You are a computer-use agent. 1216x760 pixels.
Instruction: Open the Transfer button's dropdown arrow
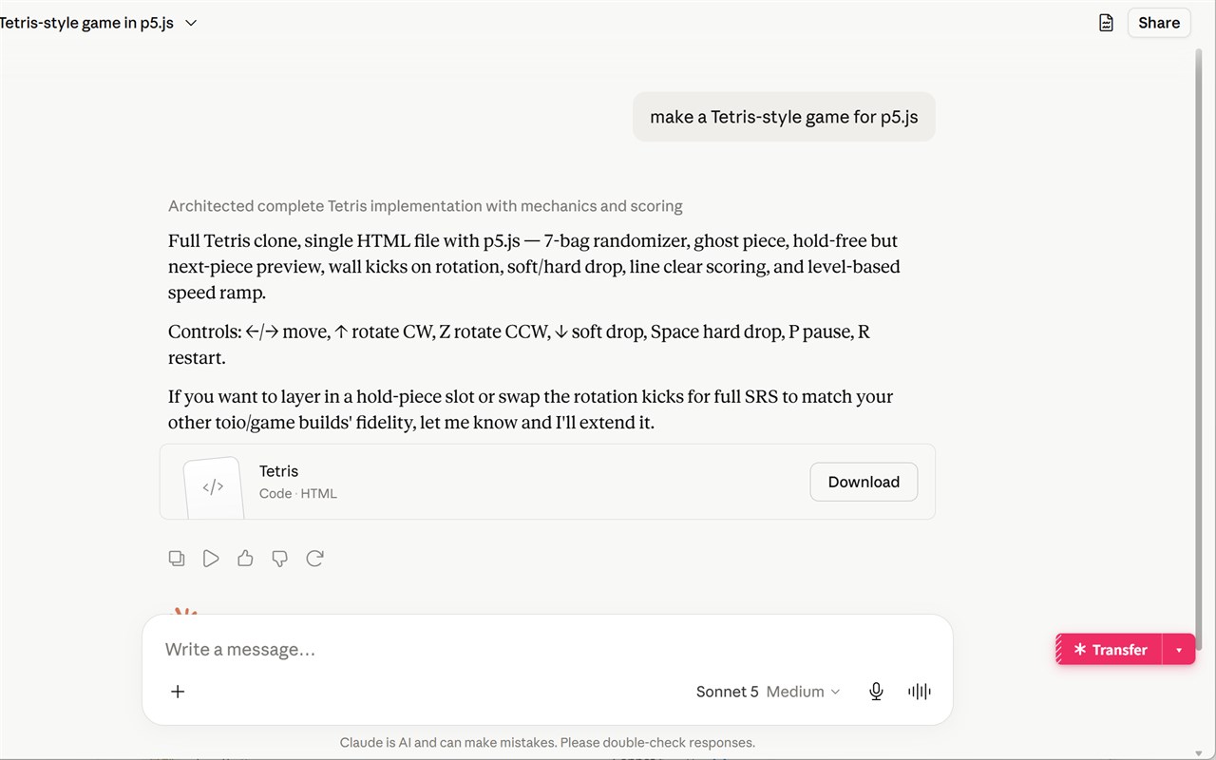(1179, 650)
